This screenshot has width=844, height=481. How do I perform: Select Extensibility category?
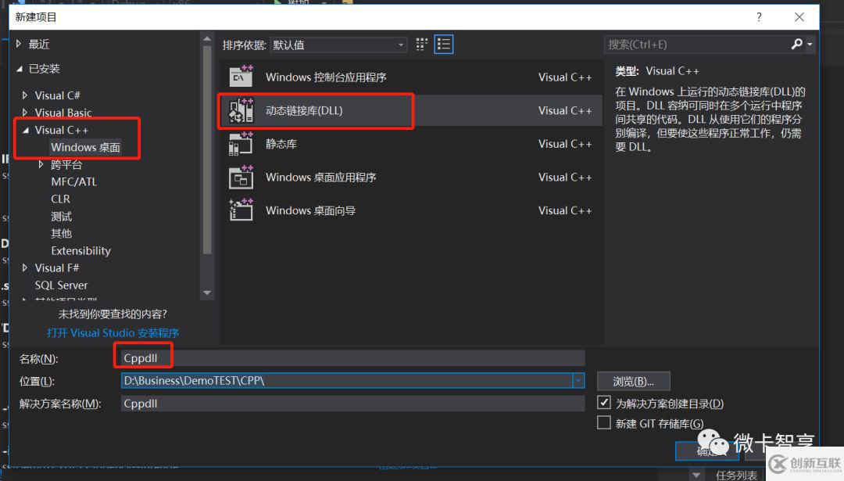coord(80,250)
